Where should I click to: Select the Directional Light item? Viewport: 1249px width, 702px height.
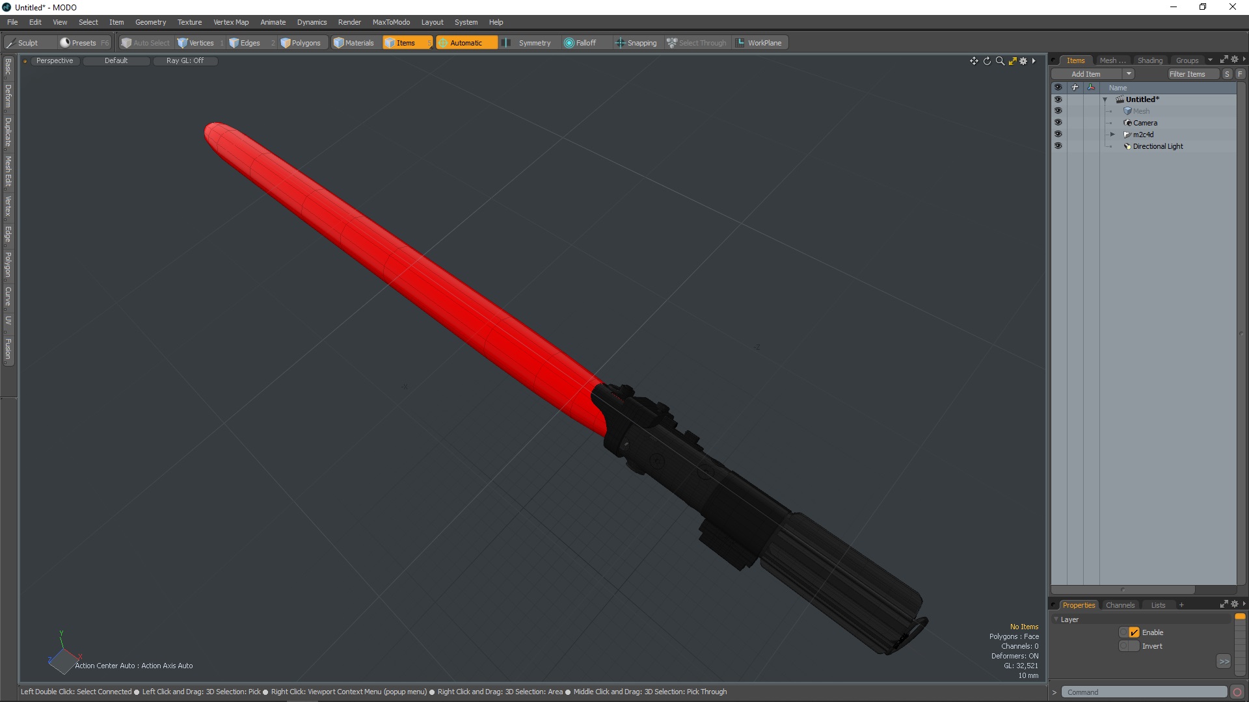[1157, 146]
